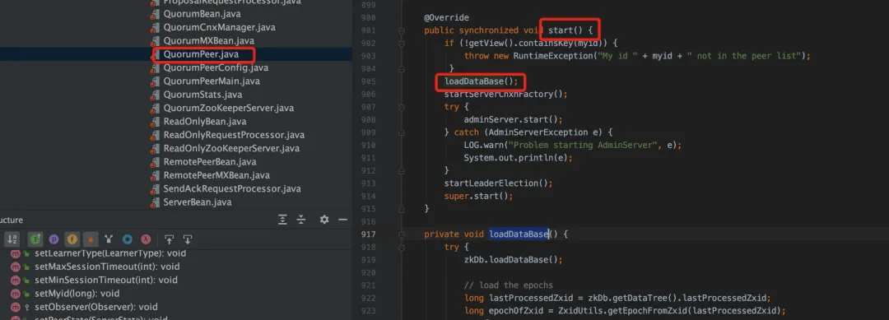Click highlighted loadDataBase method name line 917
This screenshot has height=320, width=889.
coord(519,234)
